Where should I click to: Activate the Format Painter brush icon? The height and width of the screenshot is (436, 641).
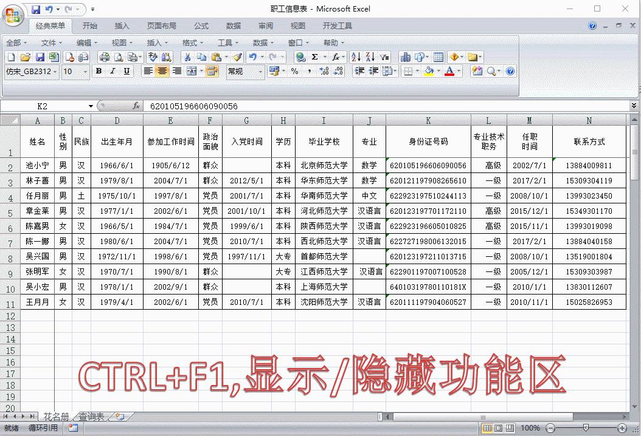click(238, 56)
